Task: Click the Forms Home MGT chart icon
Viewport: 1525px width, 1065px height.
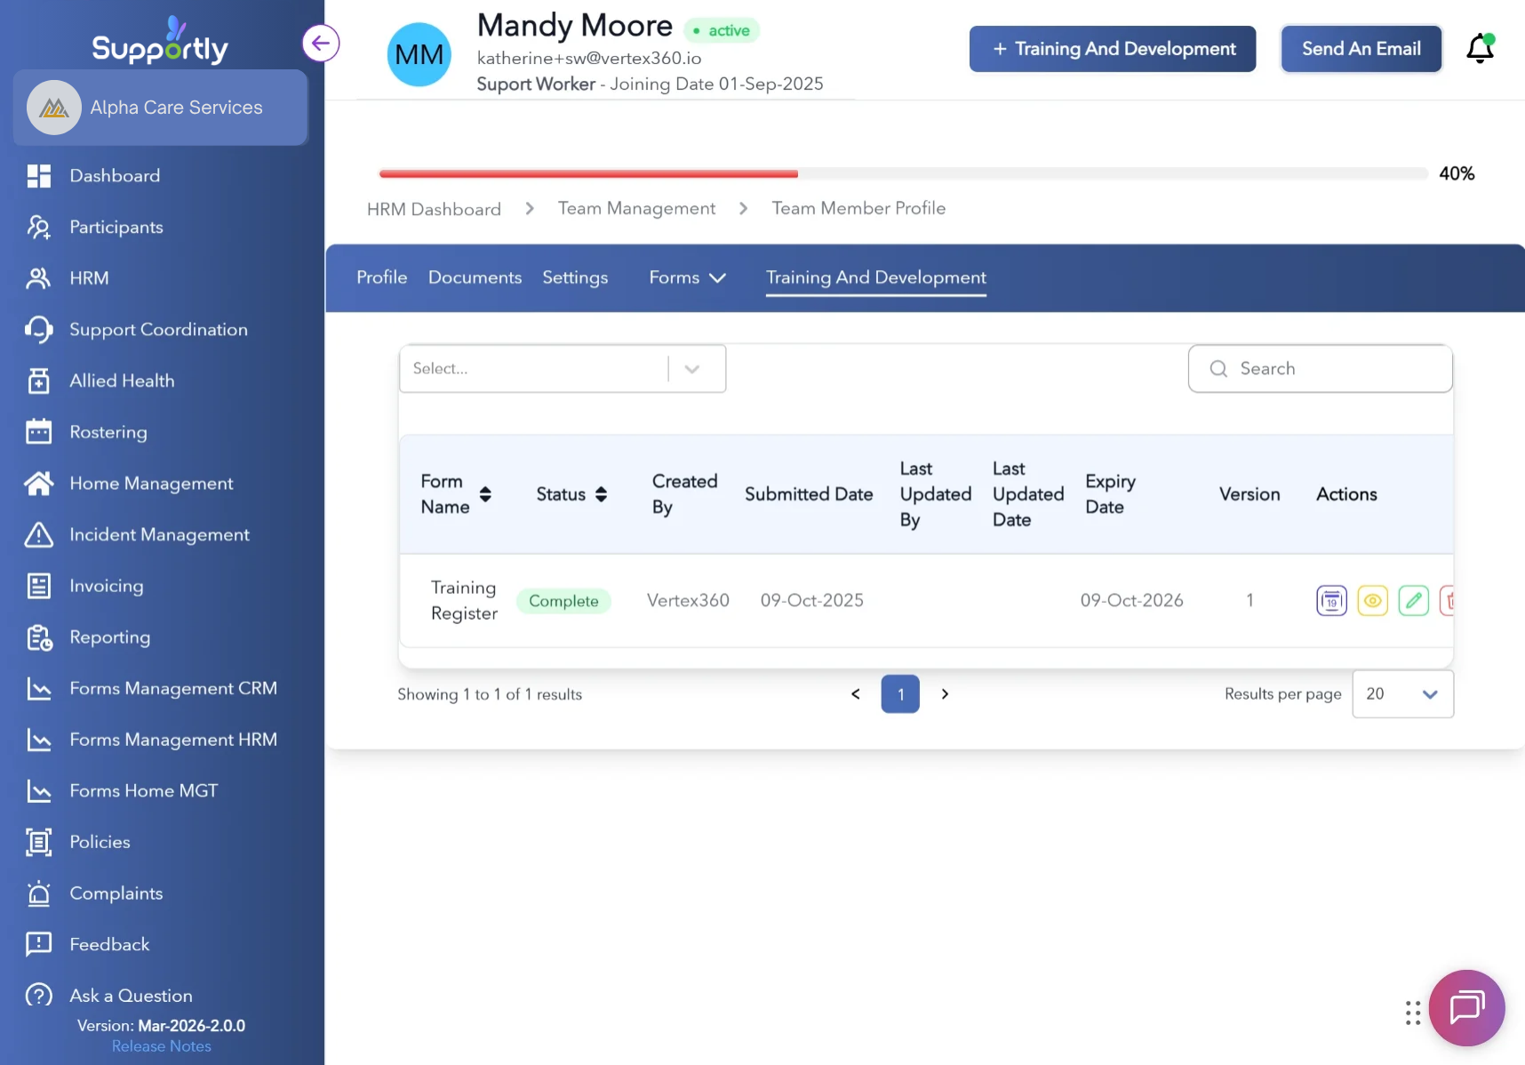Action: pyautogui.click(x=39, y=791)
